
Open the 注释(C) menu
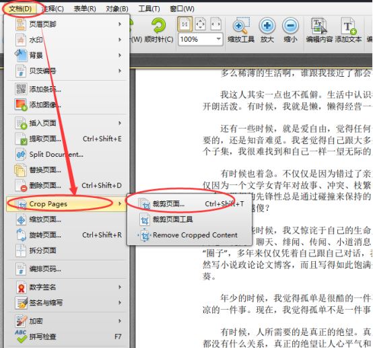(x=53, y=9)
